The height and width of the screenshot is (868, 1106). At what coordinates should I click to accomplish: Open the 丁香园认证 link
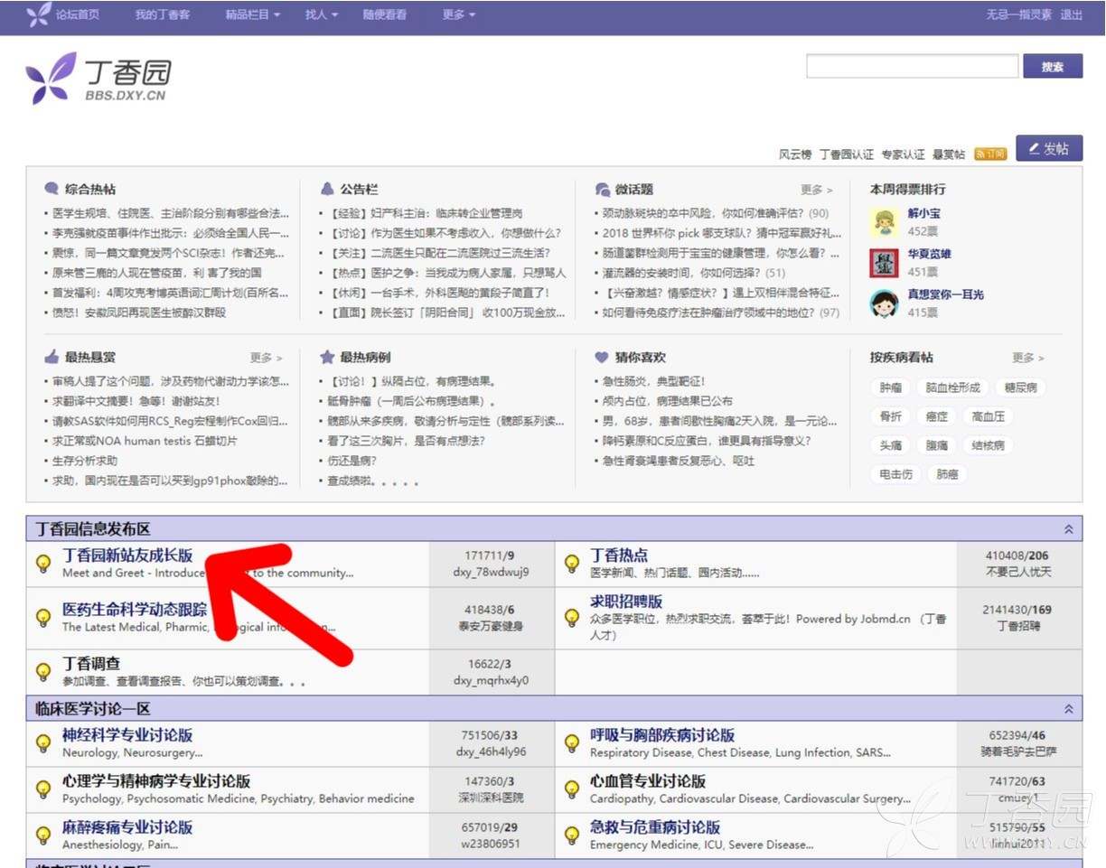tap(847, 154)
